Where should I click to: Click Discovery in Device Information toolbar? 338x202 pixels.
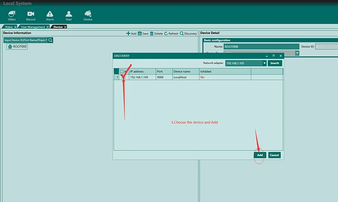tap(188, 34)
